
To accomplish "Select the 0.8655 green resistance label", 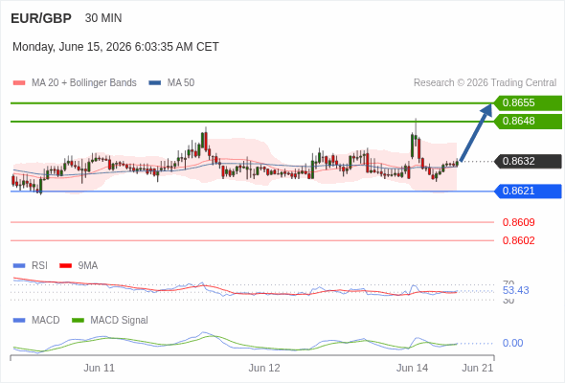I will point(528,103).
